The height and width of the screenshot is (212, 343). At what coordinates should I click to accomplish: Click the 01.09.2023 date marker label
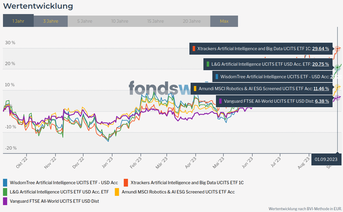coord(325,159)
